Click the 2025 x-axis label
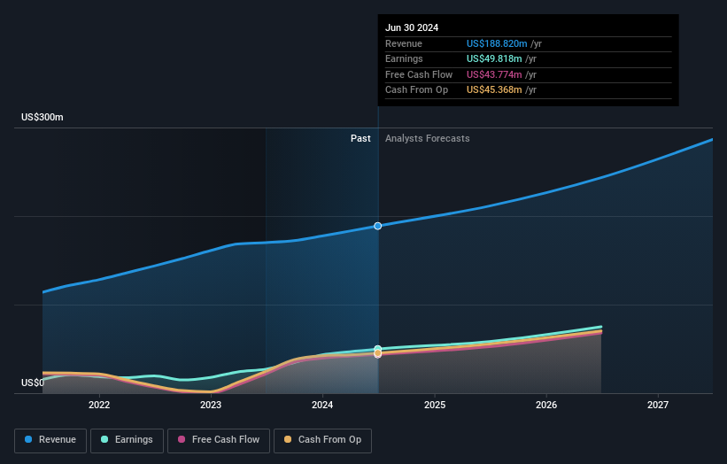The width and height of the screenshot is (727, 464). 435,406
